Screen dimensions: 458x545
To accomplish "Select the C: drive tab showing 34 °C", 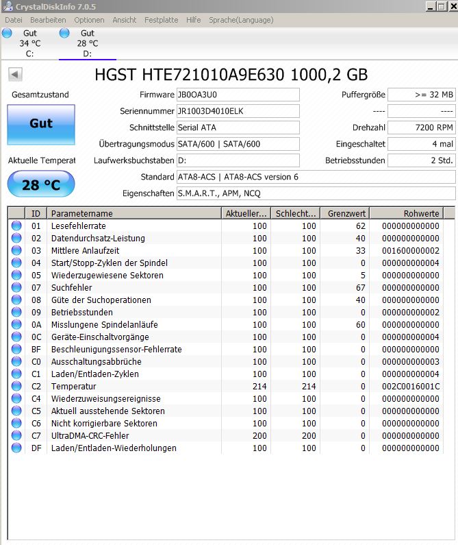I will (x=30, y=43).
